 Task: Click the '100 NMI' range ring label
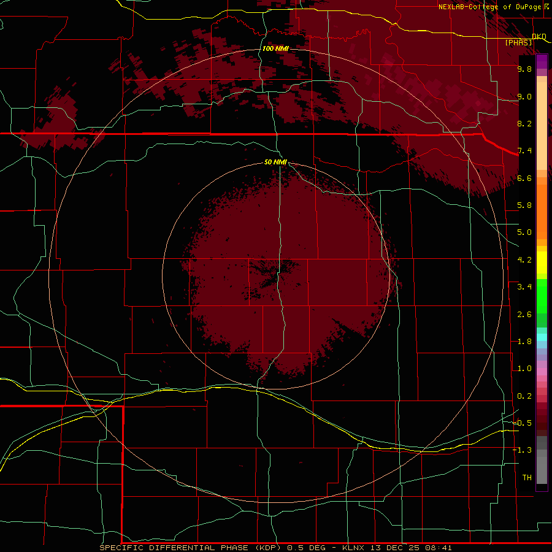click(x=275, y=48)
